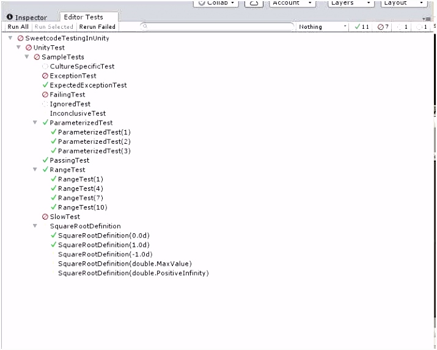Click the failed icon beside SampleTests
Image resolution: width=437 pixels, height=350 pixels.
[x=37, y=58]
